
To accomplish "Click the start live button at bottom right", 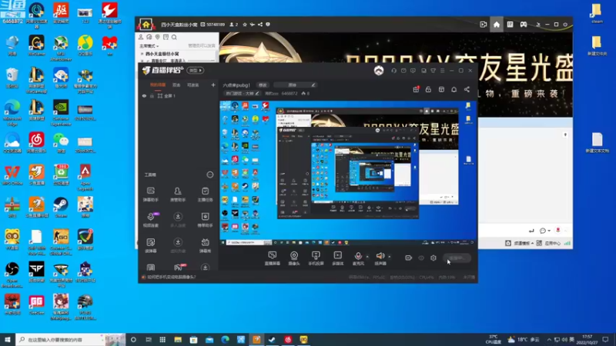I will pyautogui.click(x=457, y=258).
